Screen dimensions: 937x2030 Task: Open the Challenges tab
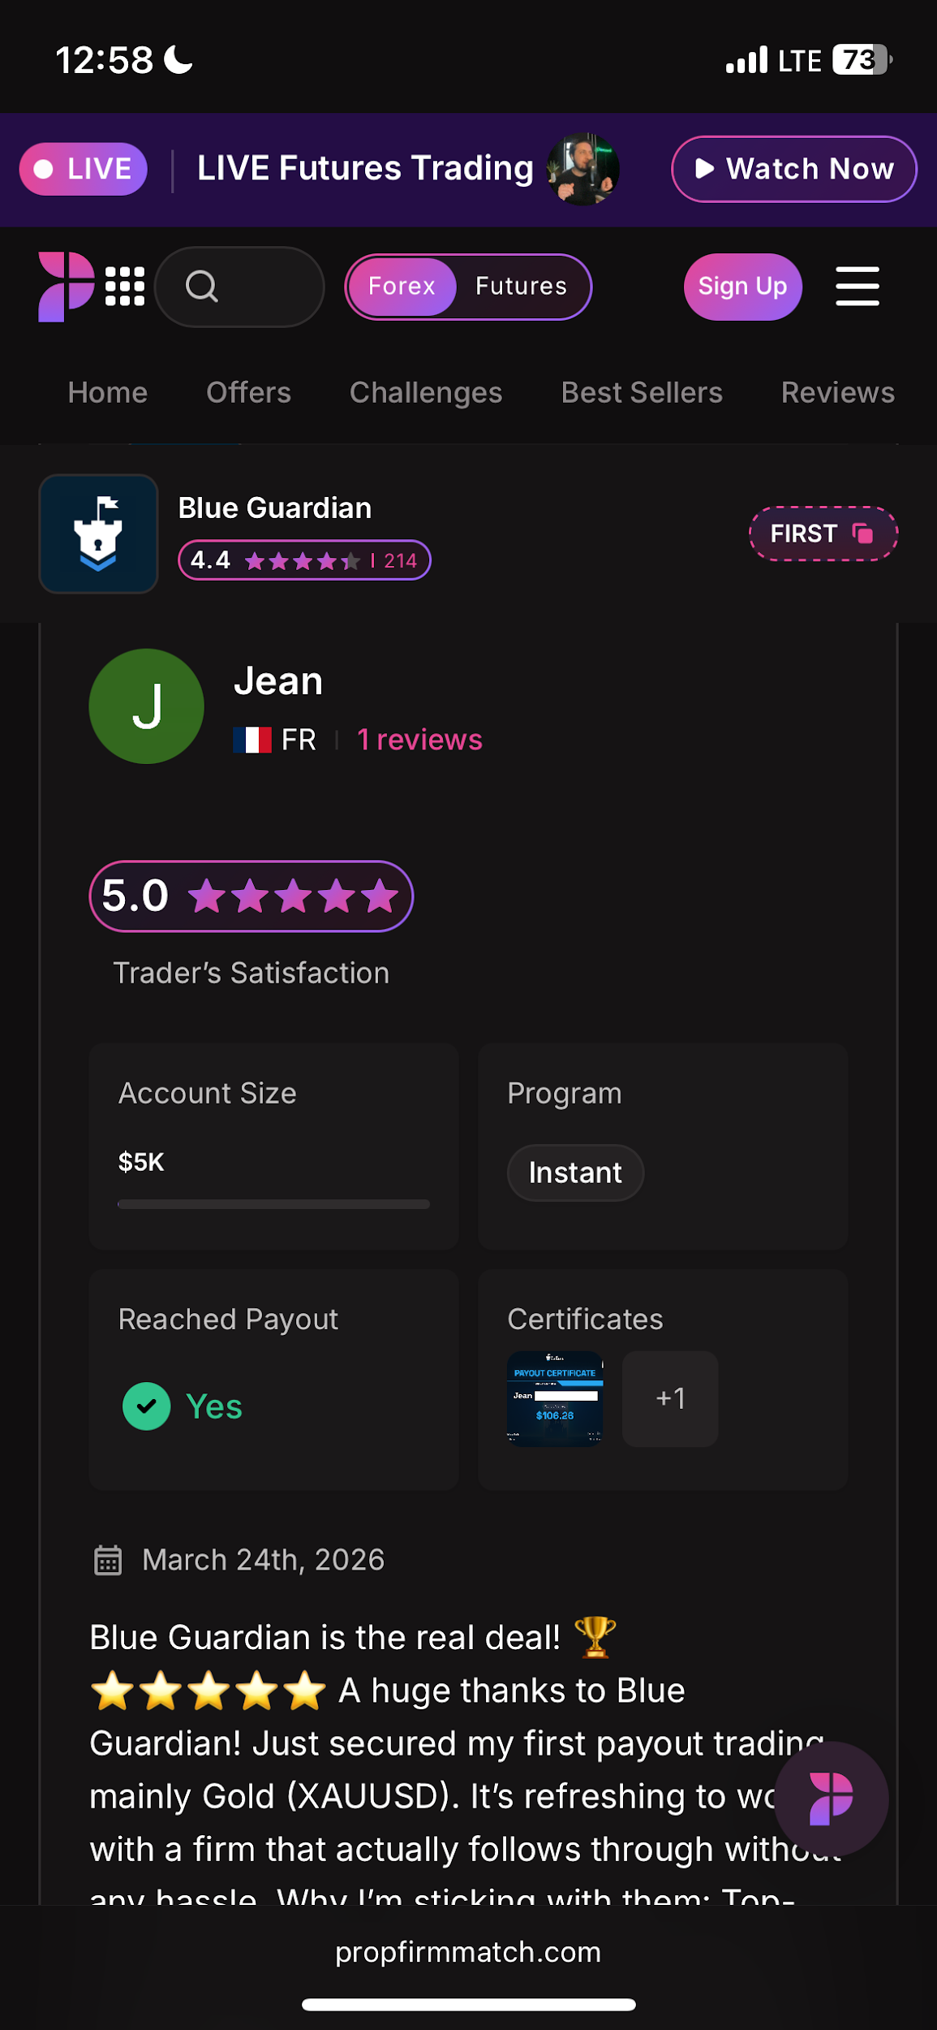(426, 393)
